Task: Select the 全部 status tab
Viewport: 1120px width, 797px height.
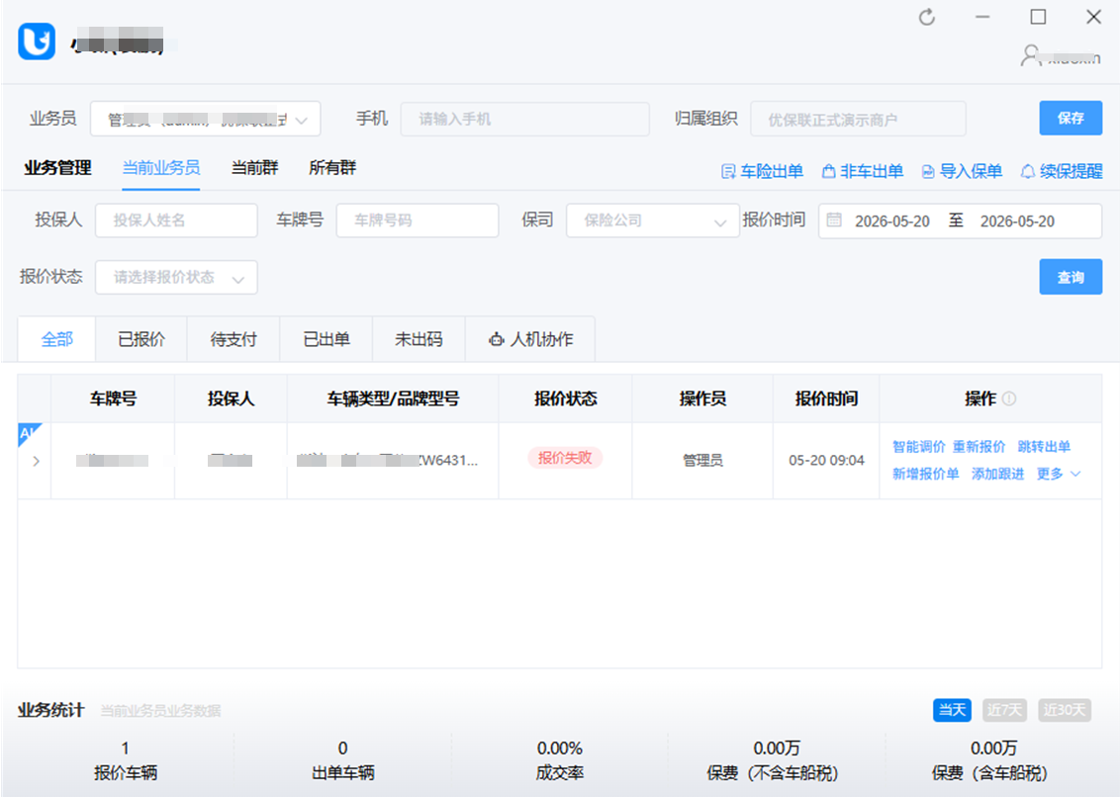Action: 57,339
